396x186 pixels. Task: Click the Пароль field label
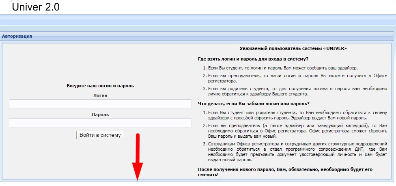100,115
